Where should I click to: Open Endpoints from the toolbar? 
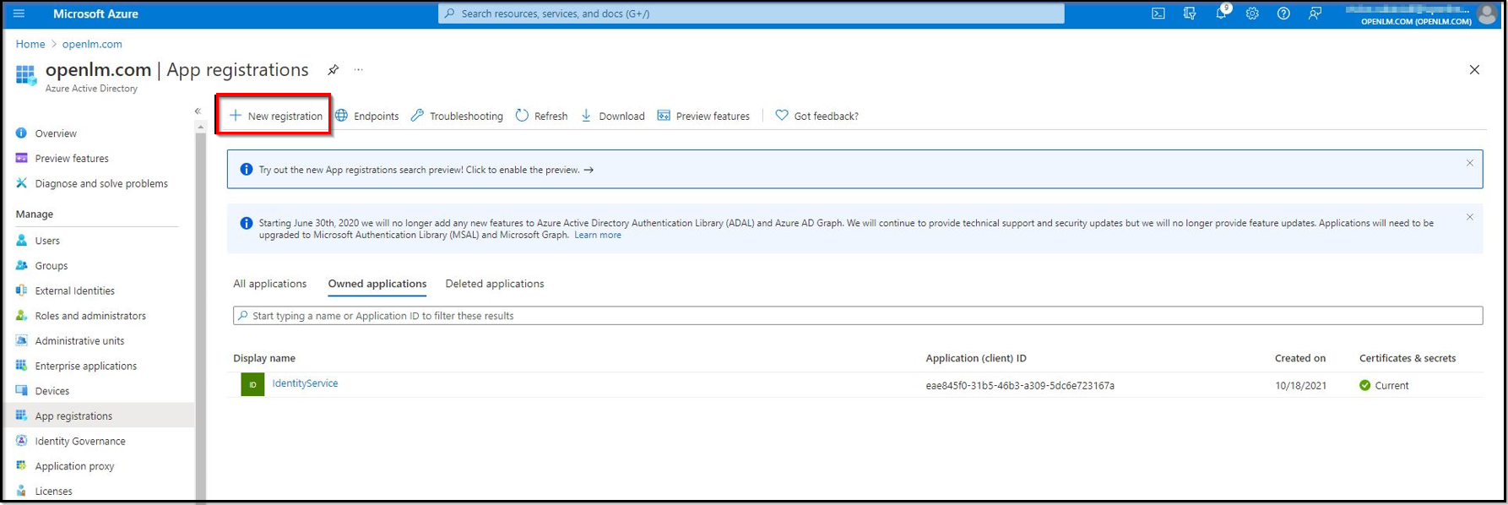366,116
